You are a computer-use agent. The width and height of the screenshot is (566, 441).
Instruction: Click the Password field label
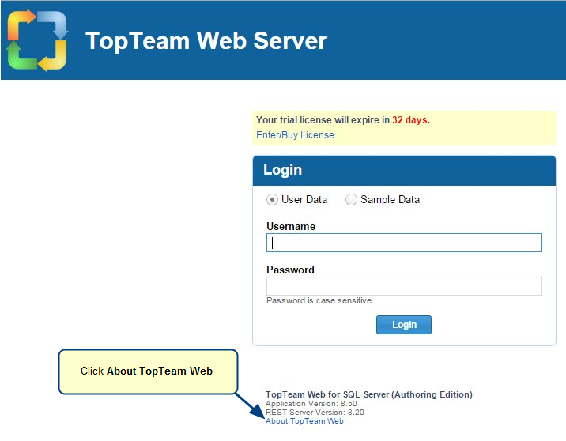coord(290,270)
